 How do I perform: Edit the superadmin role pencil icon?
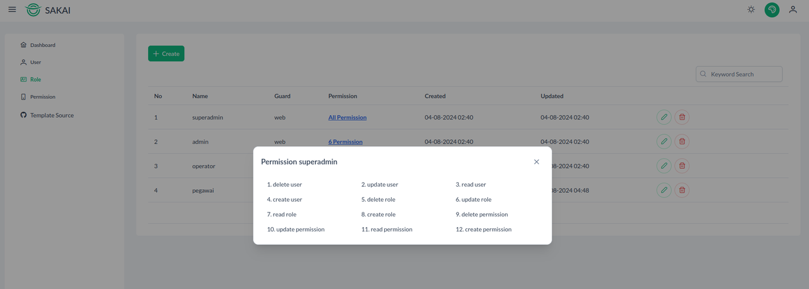(x=664, y=117)
